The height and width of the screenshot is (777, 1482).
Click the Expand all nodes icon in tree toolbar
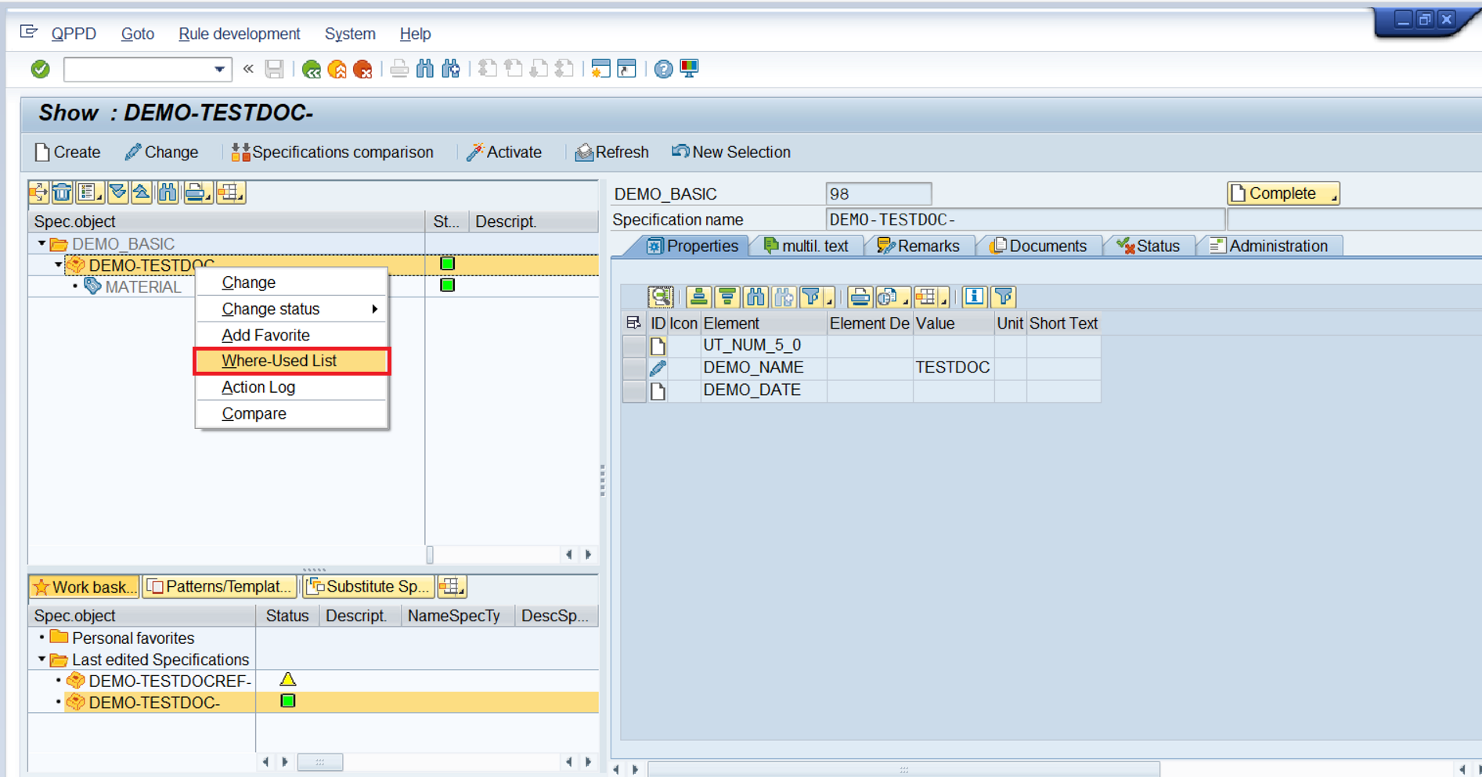pos(117,192)
